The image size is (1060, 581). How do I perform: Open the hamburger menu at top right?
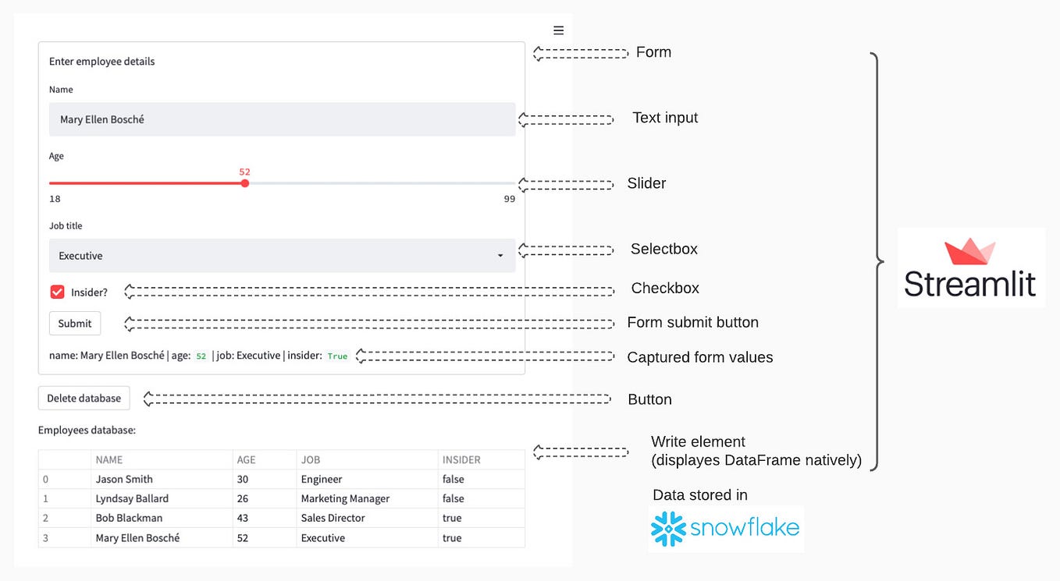pos(558,30)
